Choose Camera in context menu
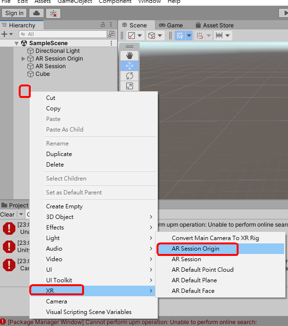Image resolution: width=288 pixels, height=326 pixels. 94,302
